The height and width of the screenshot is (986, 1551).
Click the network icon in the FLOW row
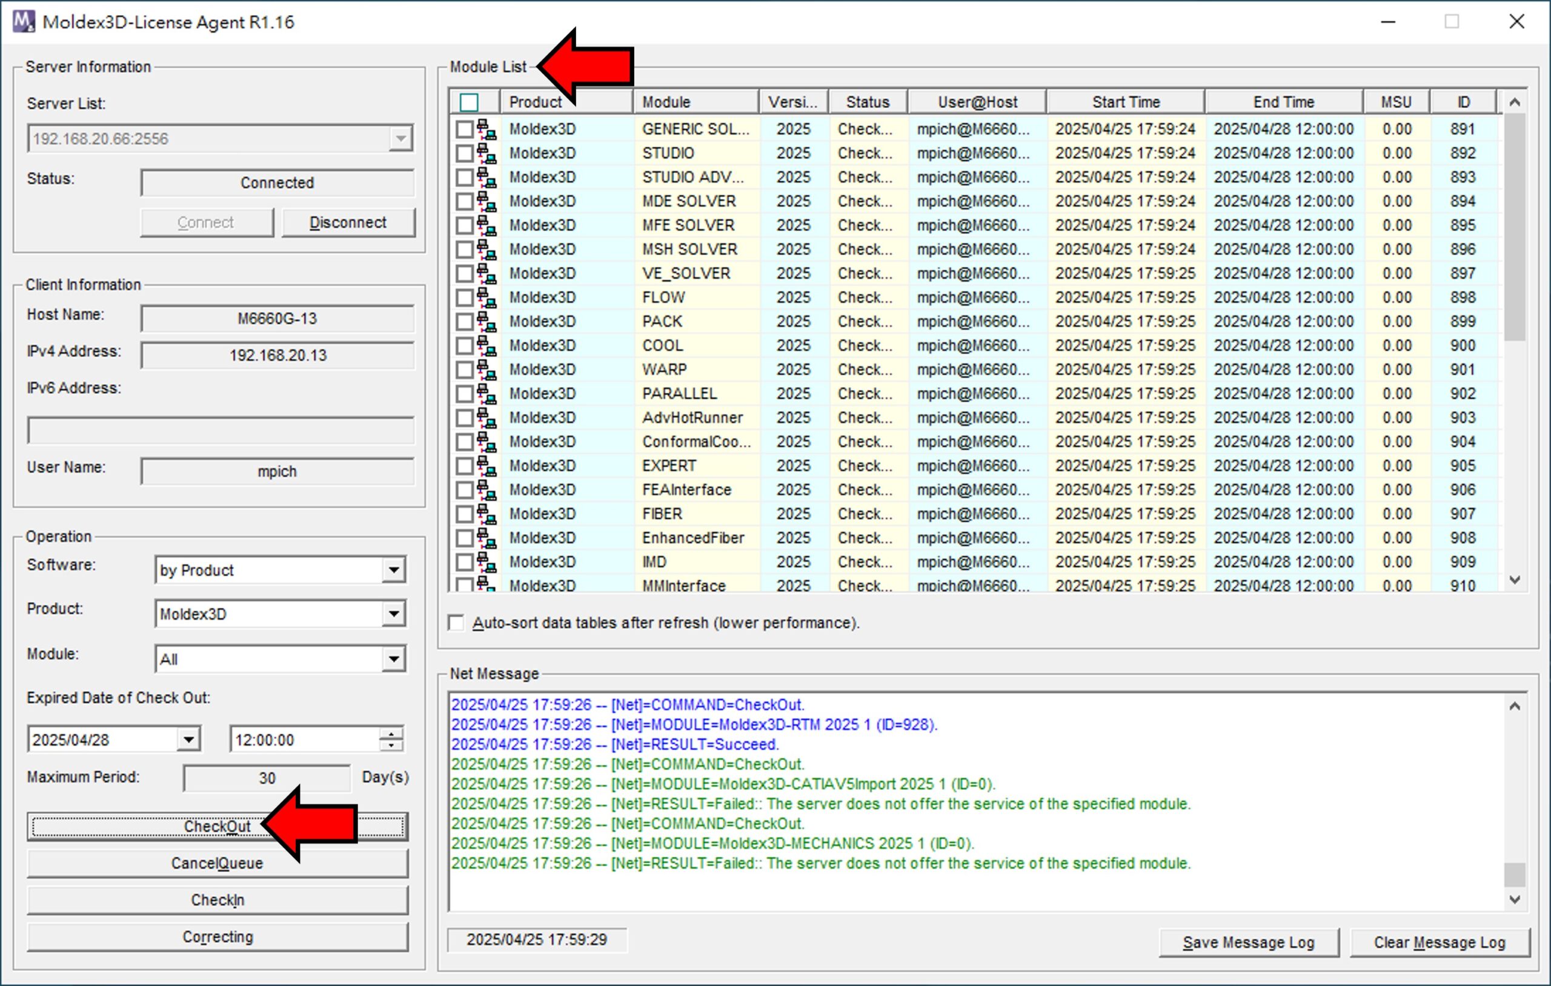click(x=487, y=297)
